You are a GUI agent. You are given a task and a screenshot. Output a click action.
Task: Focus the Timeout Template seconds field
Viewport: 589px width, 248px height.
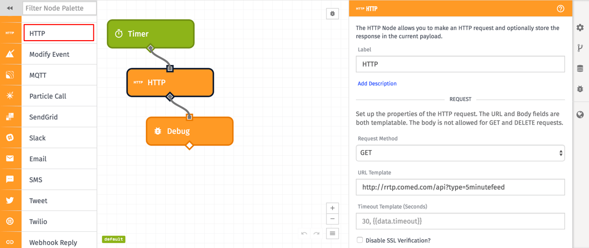click(460, 221)
